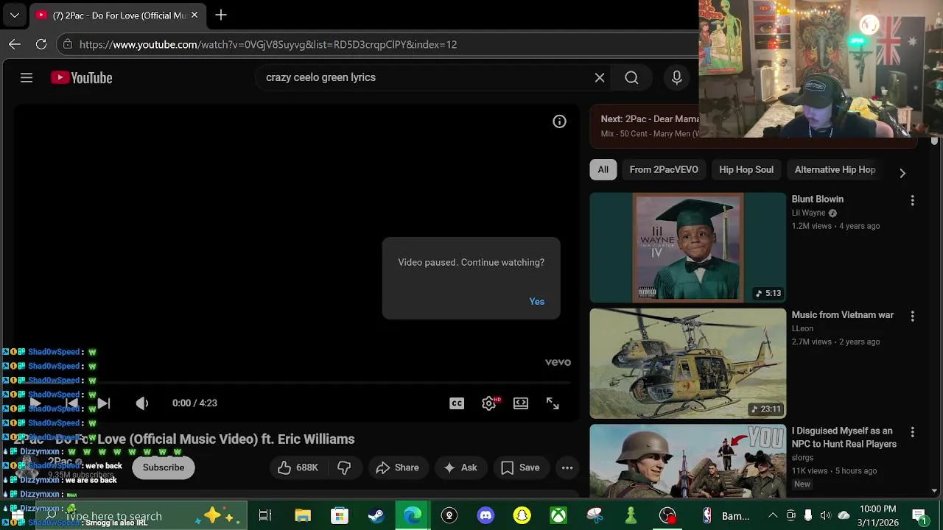
Task: Open the Xbox app from taskbar
Action: [x=558, y=516]
